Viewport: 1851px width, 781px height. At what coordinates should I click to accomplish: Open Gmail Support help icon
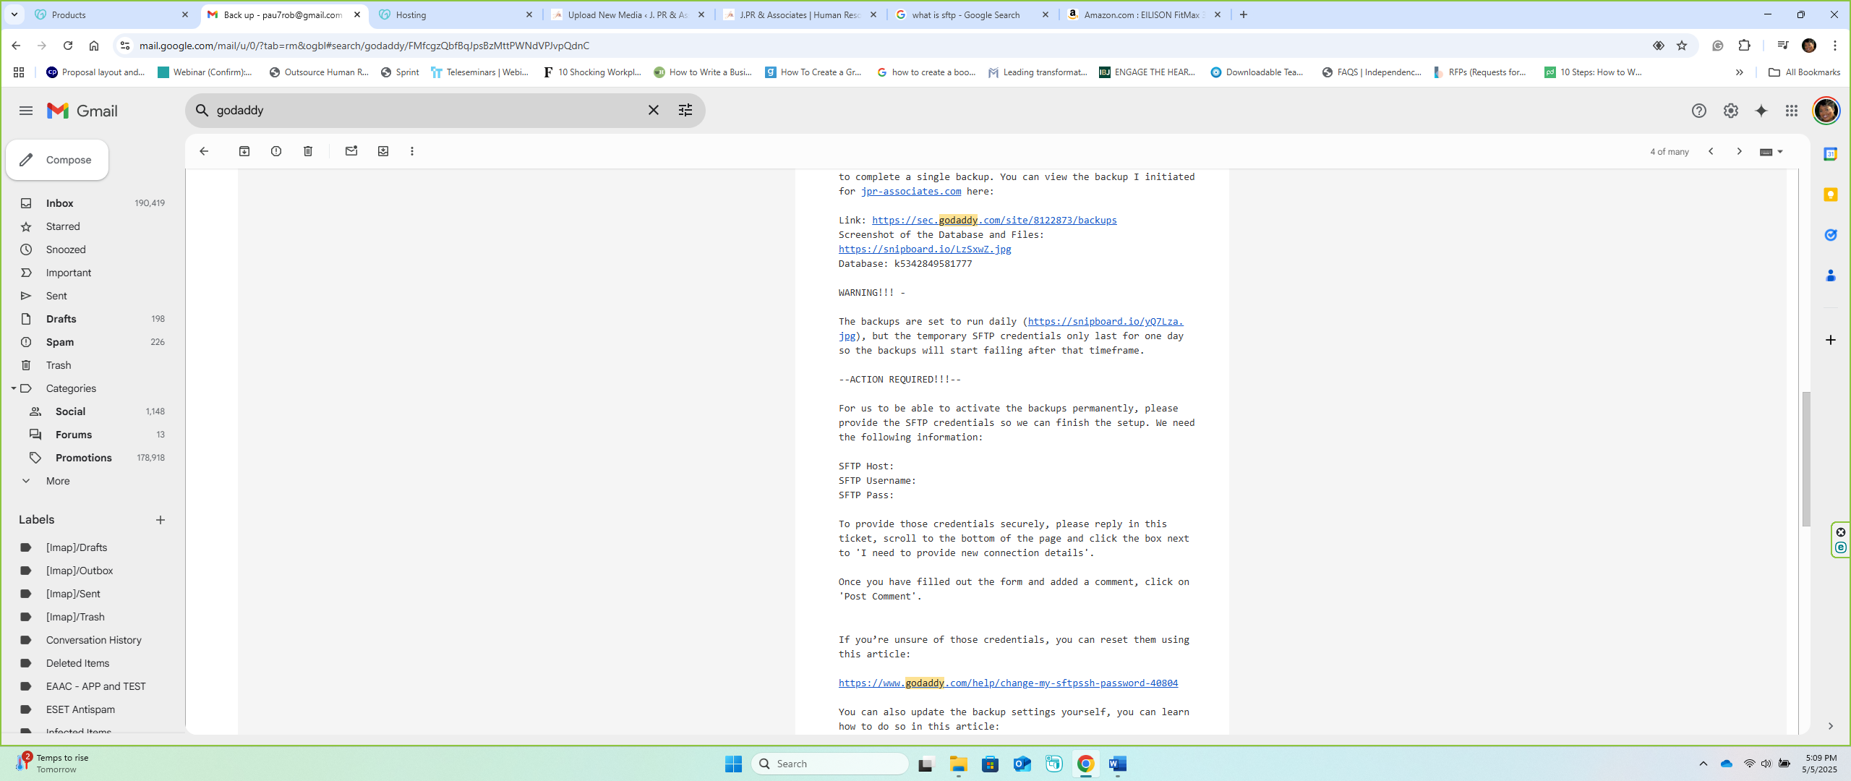(x=1698, y=111)
